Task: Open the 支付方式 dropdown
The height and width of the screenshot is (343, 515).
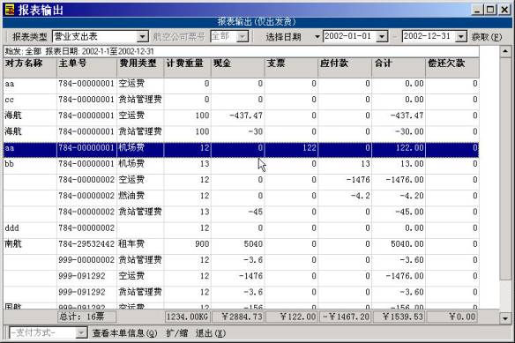Action: pyautogui.click(x=81, y=333)
